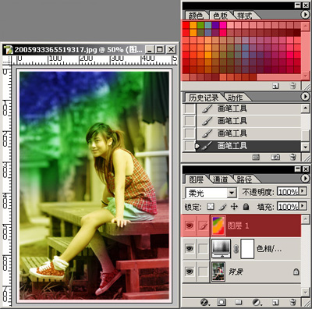Screen dimensions: 312x309
Task: Switch to the 通道 tab
Action: pyautogui.click(x=220, y=179)
